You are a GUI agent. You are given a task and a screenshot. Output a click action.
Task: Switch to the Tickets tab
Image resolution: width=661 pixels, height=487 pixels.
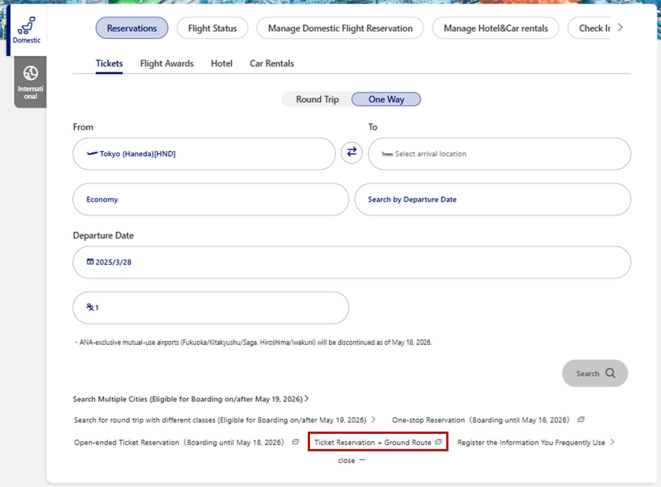109,63
